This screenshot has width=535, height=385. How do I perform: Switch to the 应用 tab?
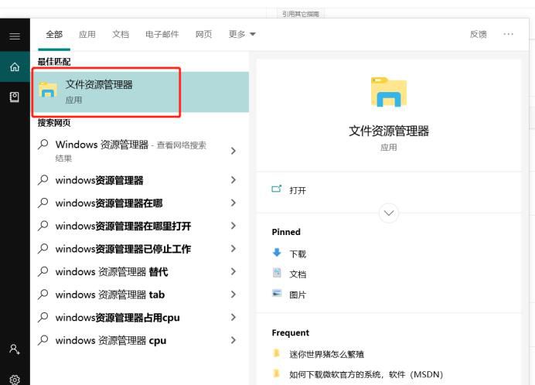[x=87, y=35]
